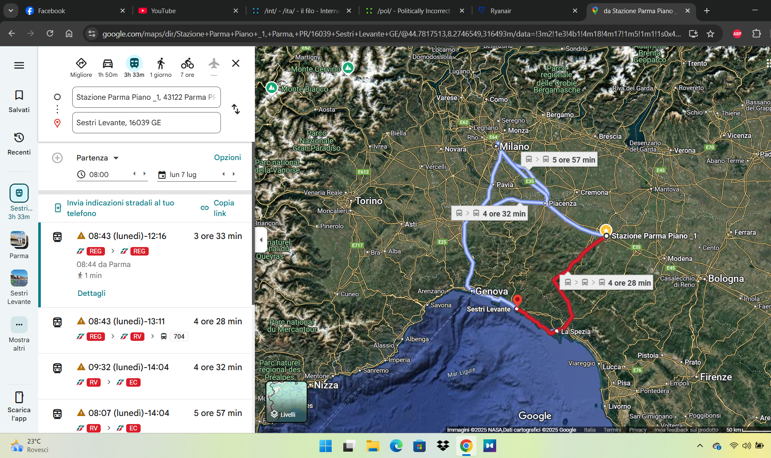Collapse the side panel arrow
The width and height of the screenshot is (771, 458).
(261, 239)
